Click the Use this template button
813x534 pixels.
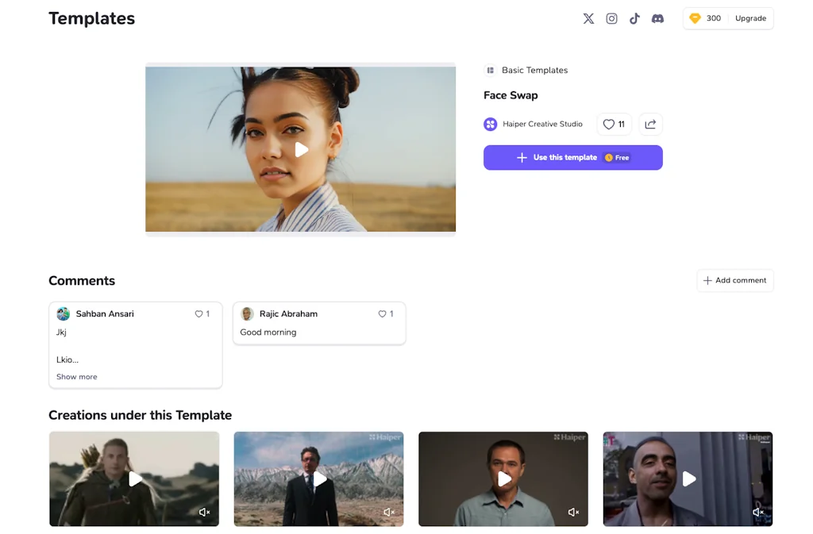[572, 158]
